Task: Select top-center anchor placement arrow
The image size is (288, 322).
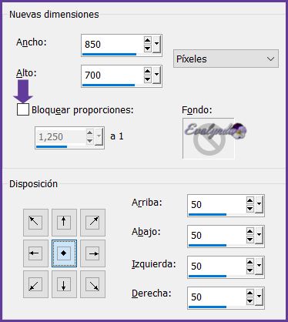Action: pyautogui.click(x=64, y=223)
